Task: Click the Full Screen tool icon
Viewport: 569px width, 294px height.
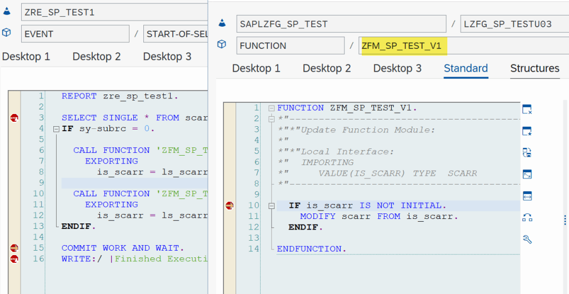Action: tap(527, 174)
